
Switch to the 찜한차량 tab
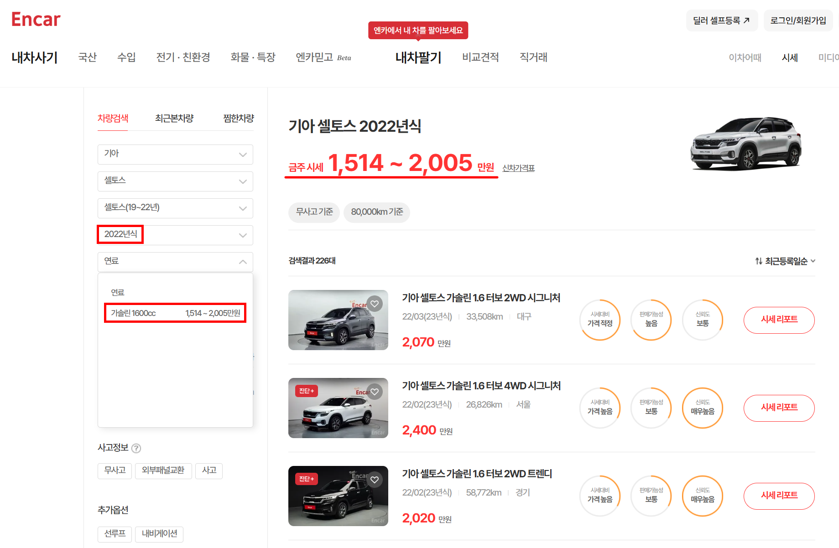point(238,119)
